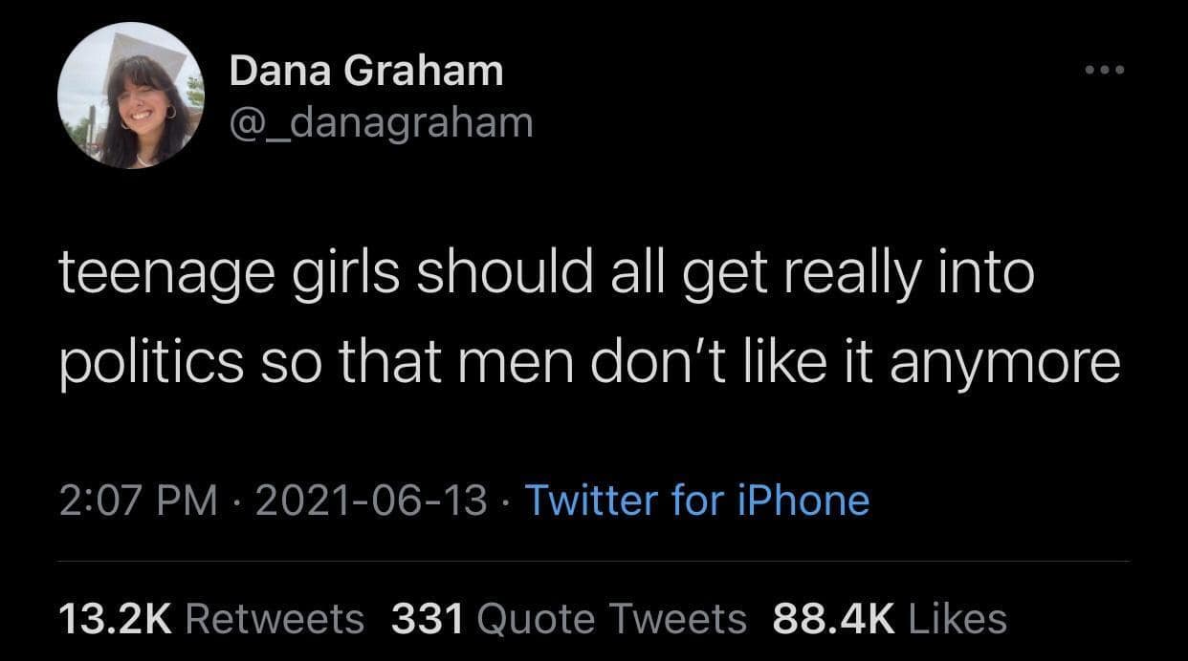The image size is (1188, 661).
Task: Click the 2:07 PM timestamp
Action: [x=138, y=500]
